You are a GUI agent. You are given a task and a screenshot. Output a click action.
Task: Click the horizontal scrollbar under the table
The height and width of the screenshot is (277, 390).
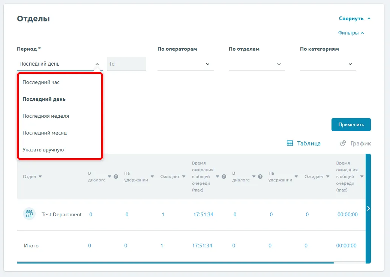click(x=175, y=263)
